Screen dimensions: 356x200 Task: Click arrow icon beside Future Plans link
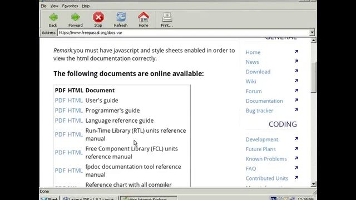click(x=296, y=149)
